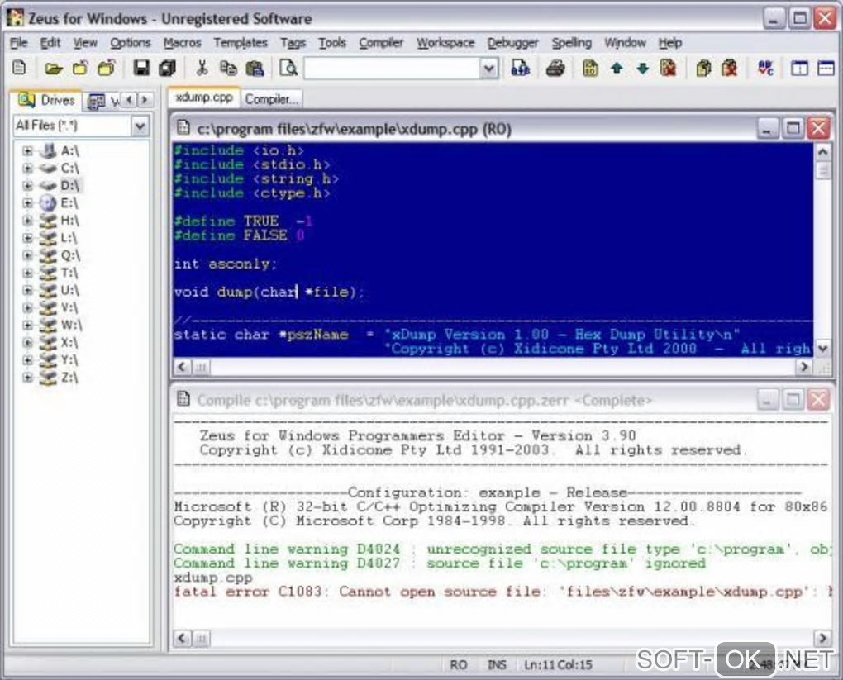The image size is (843, 680).
Task: Click the Ln:11 Col:15 status bar entry
Action: 559,665
